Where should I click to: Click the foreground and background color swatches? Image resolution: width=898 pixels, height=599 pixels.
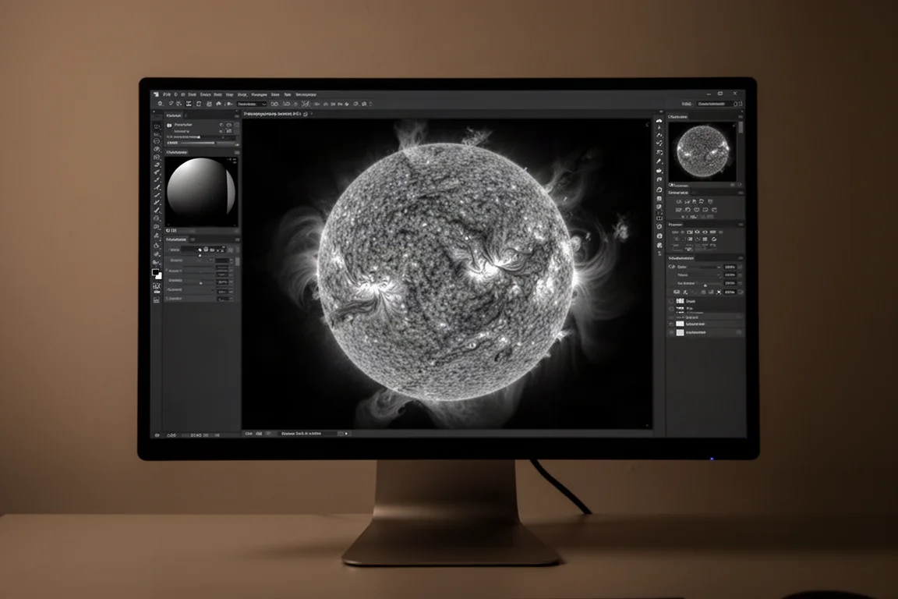pos(157,275)
